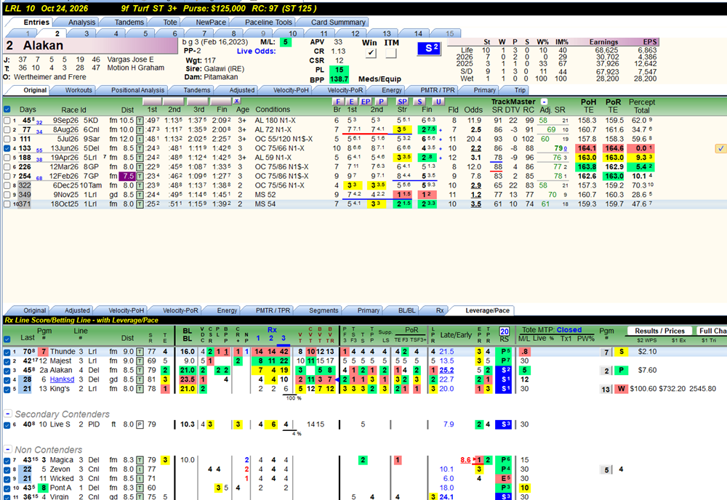This screenshot has height=500, width=727.
Task: Click the Results / Prices button
Action: (x=660, y=331)
